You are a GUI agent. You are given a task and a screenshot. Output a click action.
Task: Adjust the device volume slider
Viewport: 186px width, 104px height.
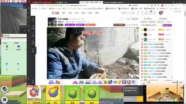tap(7, 64)
